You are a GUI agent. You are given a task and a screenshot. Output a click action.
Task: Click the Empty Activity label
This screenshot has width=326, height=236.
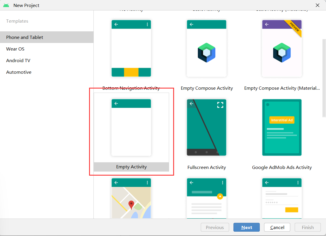pyautogui.click(x=131, y=167)
